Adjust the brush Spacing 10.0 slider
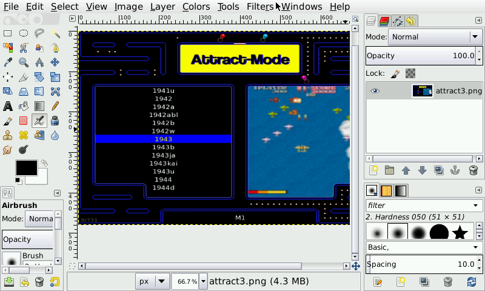Image resolution: width=485 pixels, height=291 pixels. 421,264
